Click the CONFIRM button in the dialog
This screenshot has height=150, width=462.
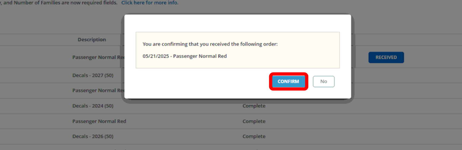[288, 81]
